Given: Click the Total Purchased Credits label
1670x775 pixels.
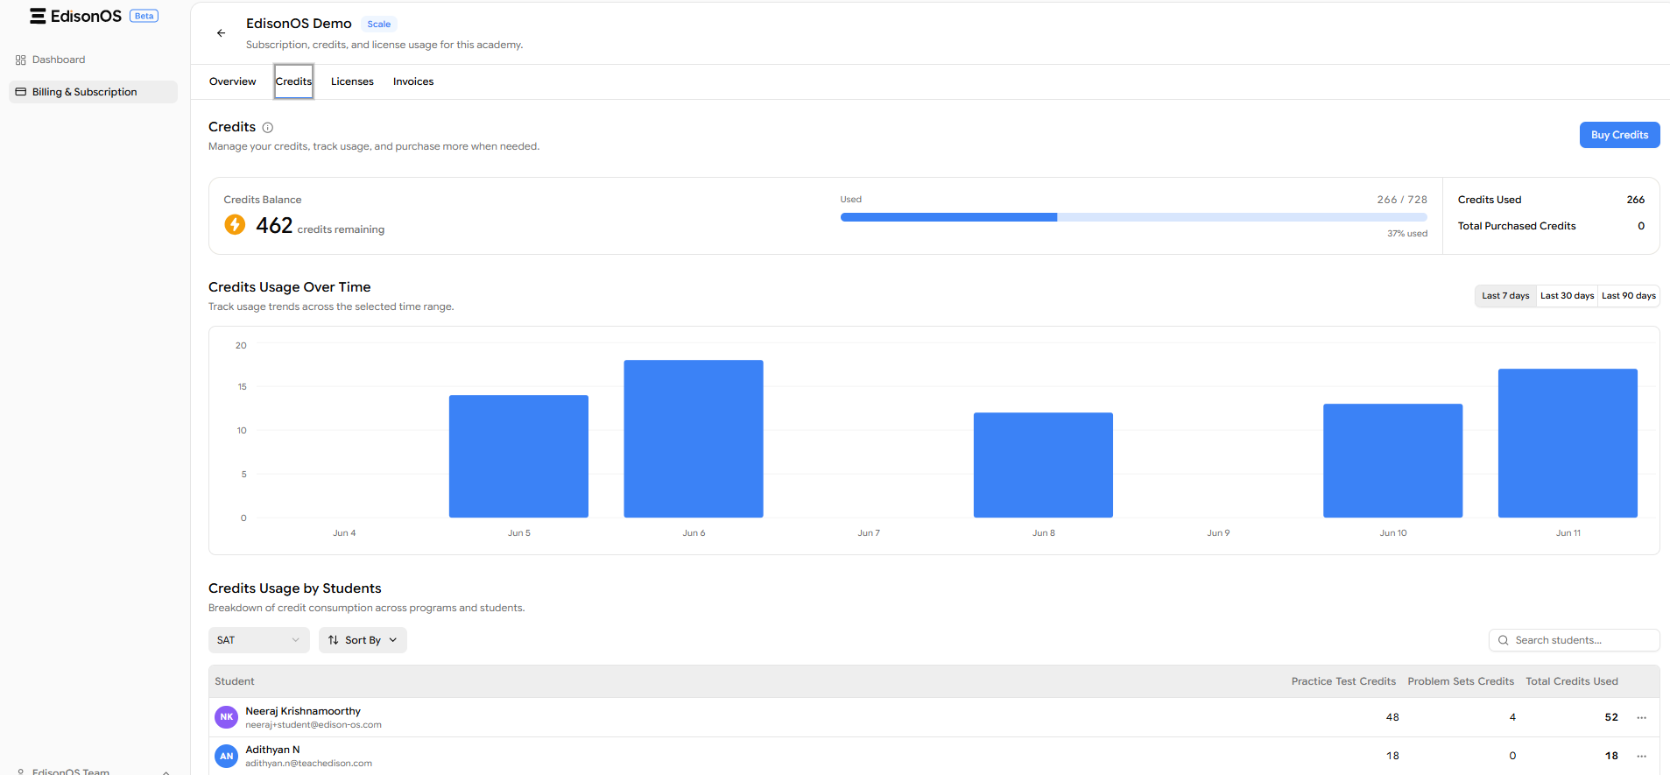Looking at the screenshot, I should (1517, 226).
